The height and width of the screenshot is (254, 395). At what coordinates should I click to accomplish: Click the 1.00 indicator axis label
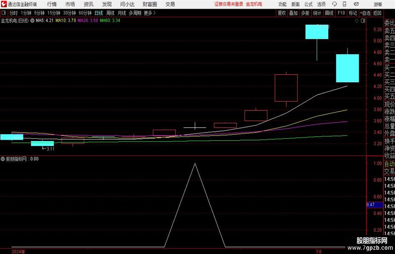377,163
